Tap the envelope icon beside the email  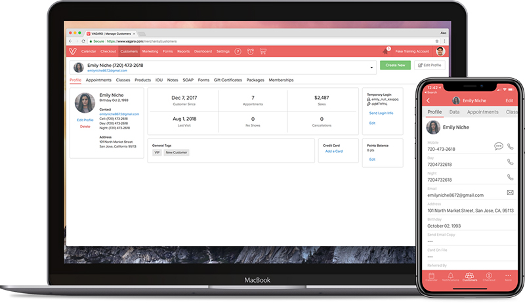pos(511,192)
